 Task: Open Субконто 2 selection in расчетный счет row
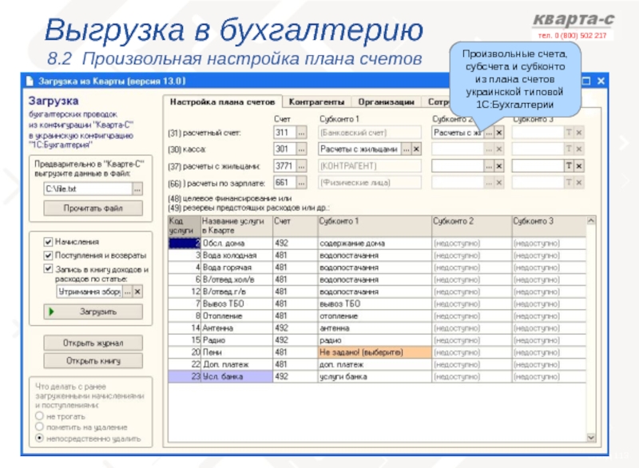pyautogui.click(x=489, y=133)
